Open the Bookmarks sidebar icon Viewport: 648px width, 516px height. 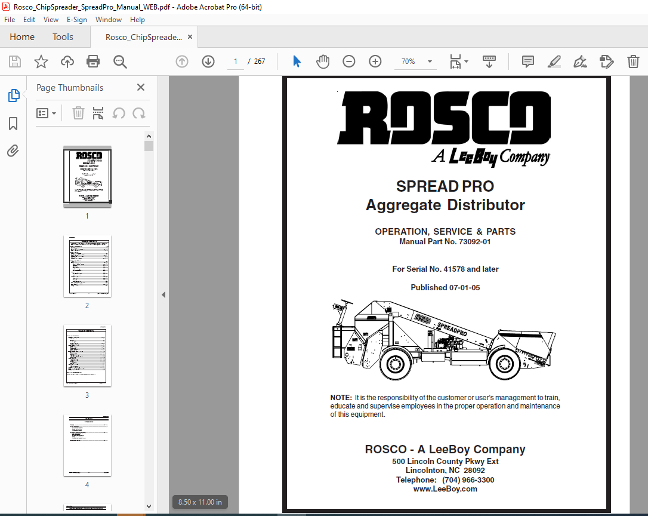[x=13, y=123]
